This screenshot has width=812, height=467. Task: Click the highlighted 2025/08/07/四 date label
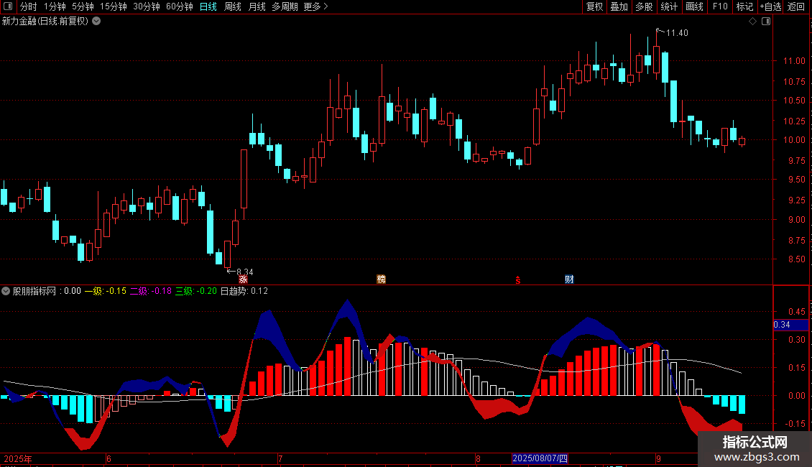(x=540, y=458)
